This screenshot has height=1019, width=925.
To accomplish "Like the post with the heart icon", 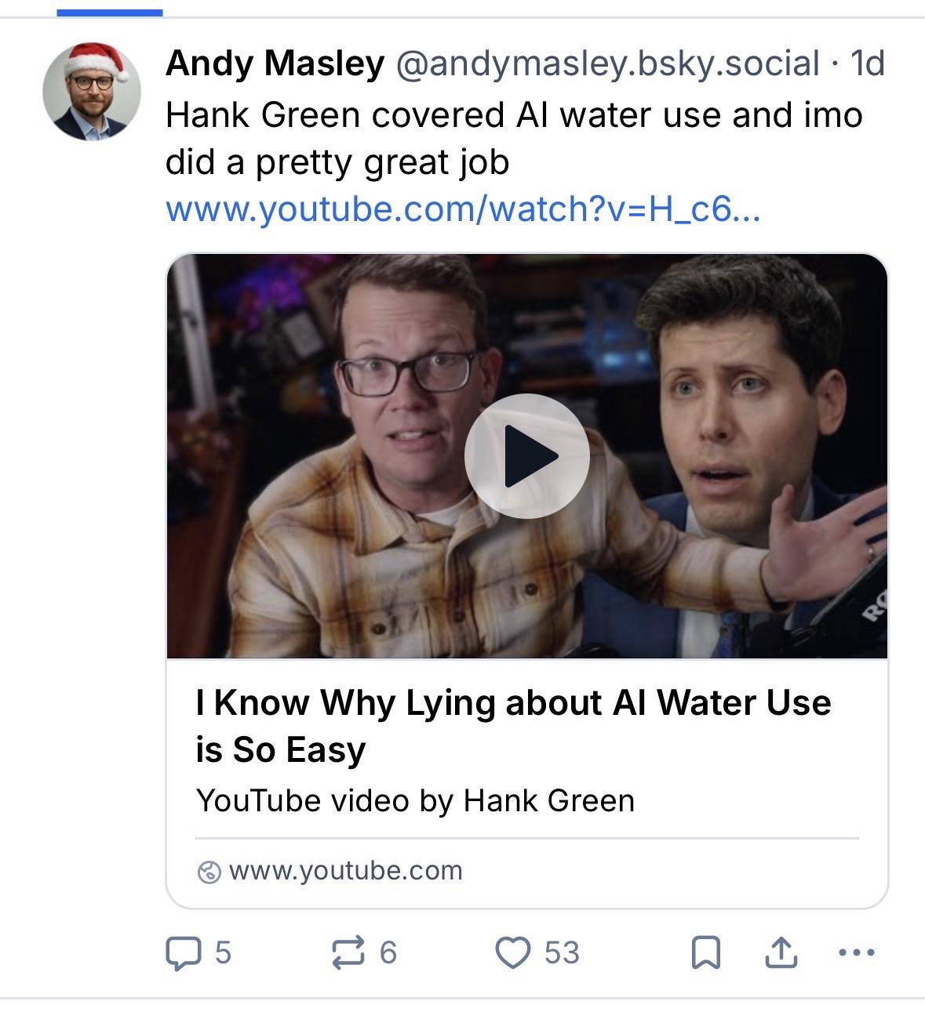I will click(x=513, y=953).
